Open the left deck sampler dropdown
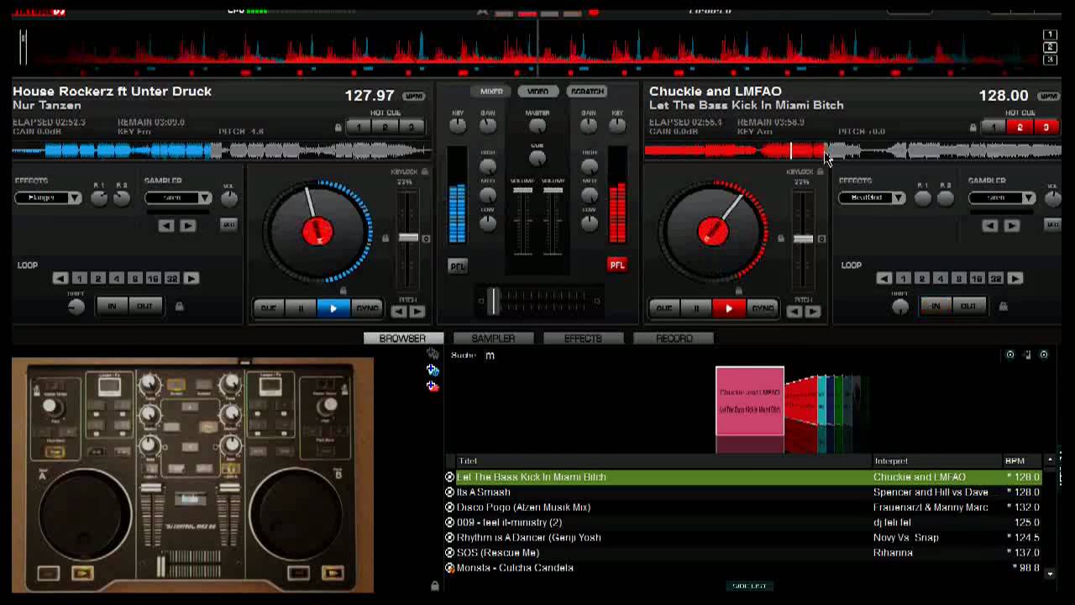The width and height of the screenshot is (1075, 605). click(178, 197)
